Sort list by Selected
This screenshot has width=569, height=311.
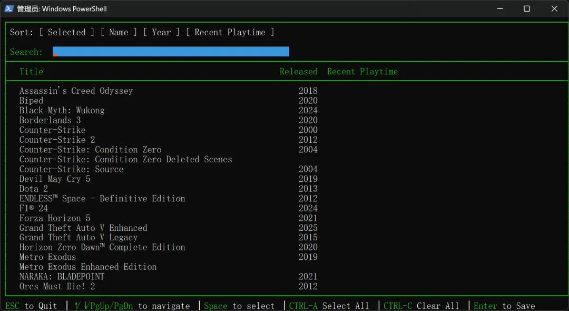[x=67, y=32]
